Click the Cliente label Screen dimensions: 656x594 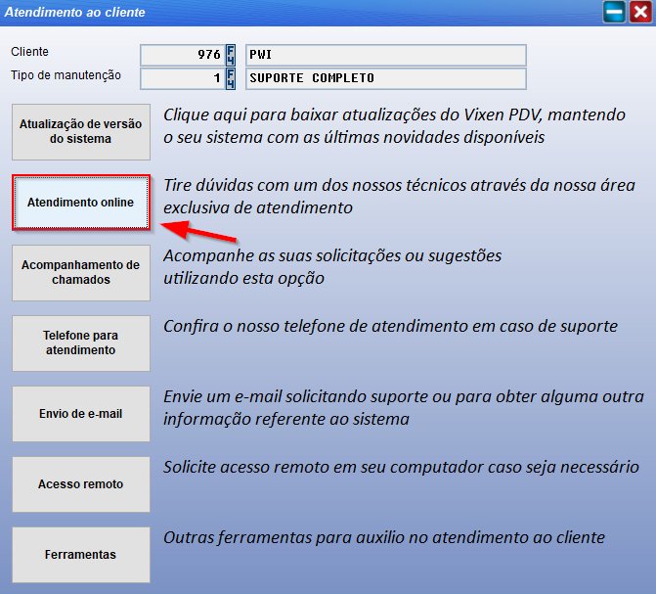[x=29, y=52]
